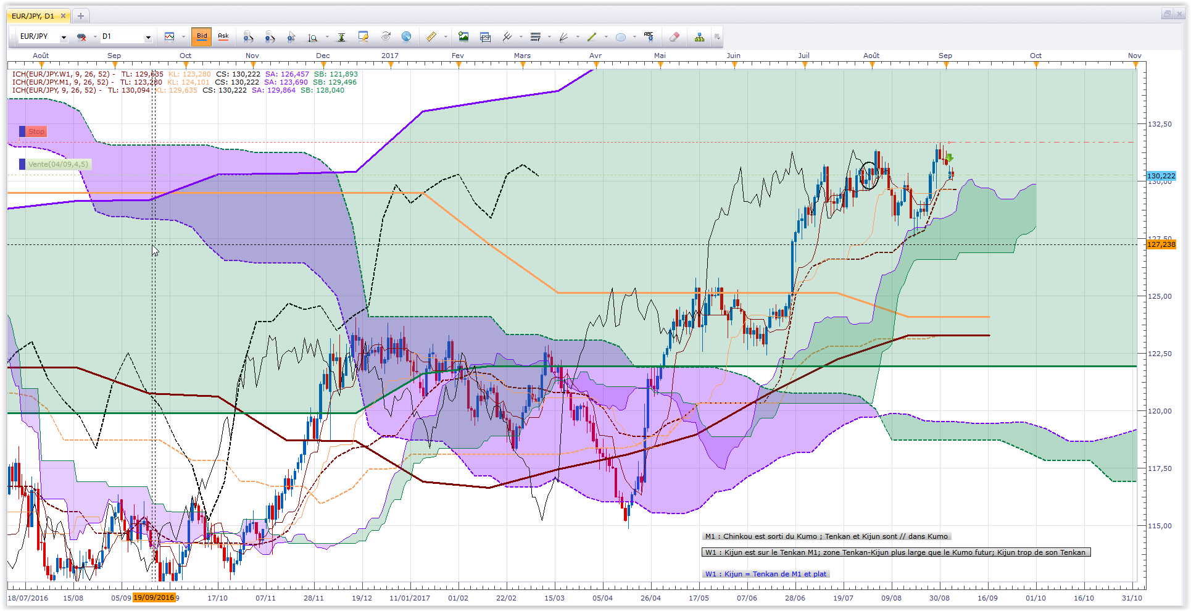Add a new chart tab
1191x611 pixels.
(80, 16)
